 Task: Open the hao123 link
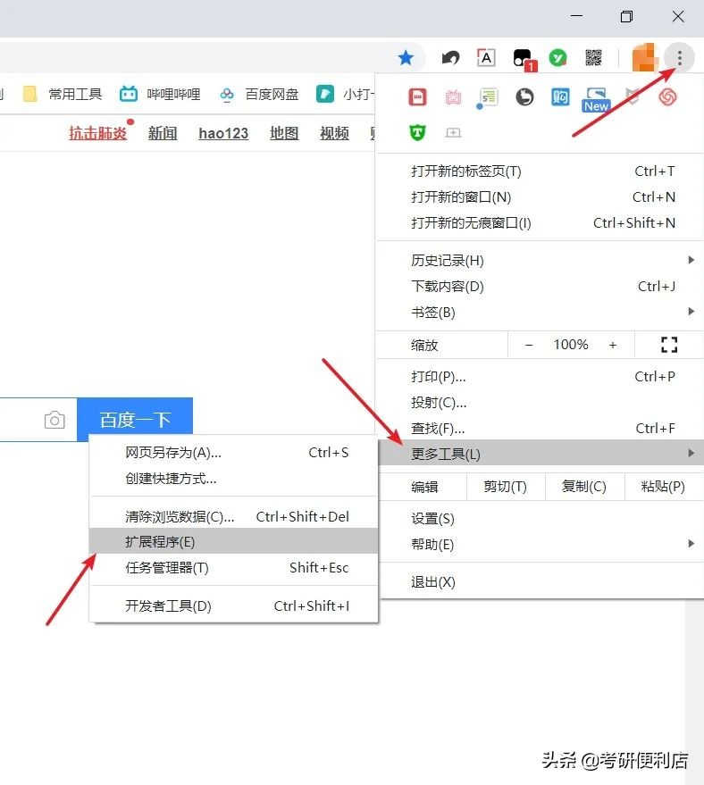(223, 133)
